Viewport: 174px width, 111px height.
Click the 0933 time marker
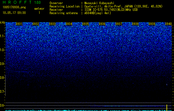point(52,24)
